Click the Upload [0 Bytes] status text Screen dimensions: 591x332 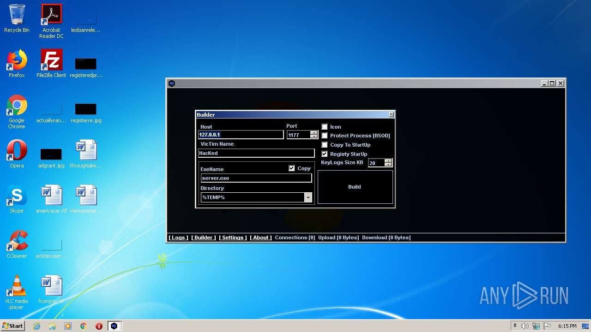click(x=338, y=237)
